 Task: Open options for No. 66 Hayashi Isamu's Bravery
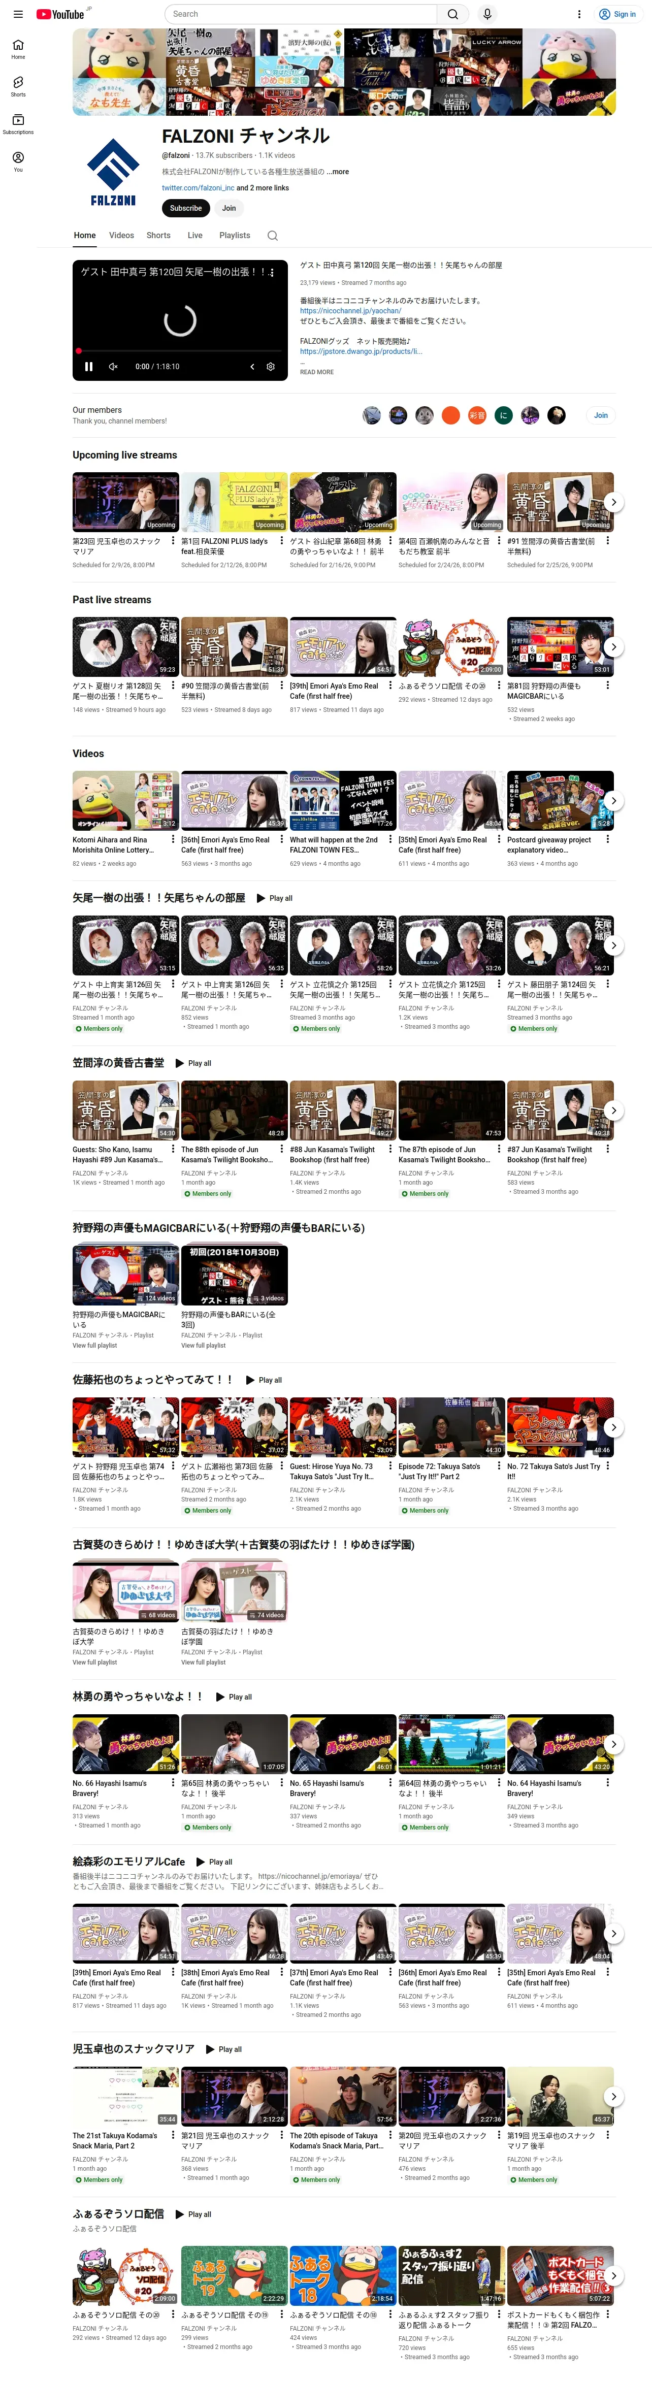point(173,1783)
